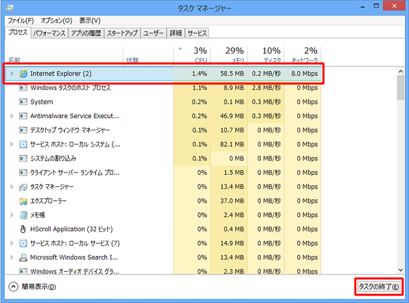Select the Windows タスクのホスト プロセス row
409x303 pixels.
tap(163, 88)
